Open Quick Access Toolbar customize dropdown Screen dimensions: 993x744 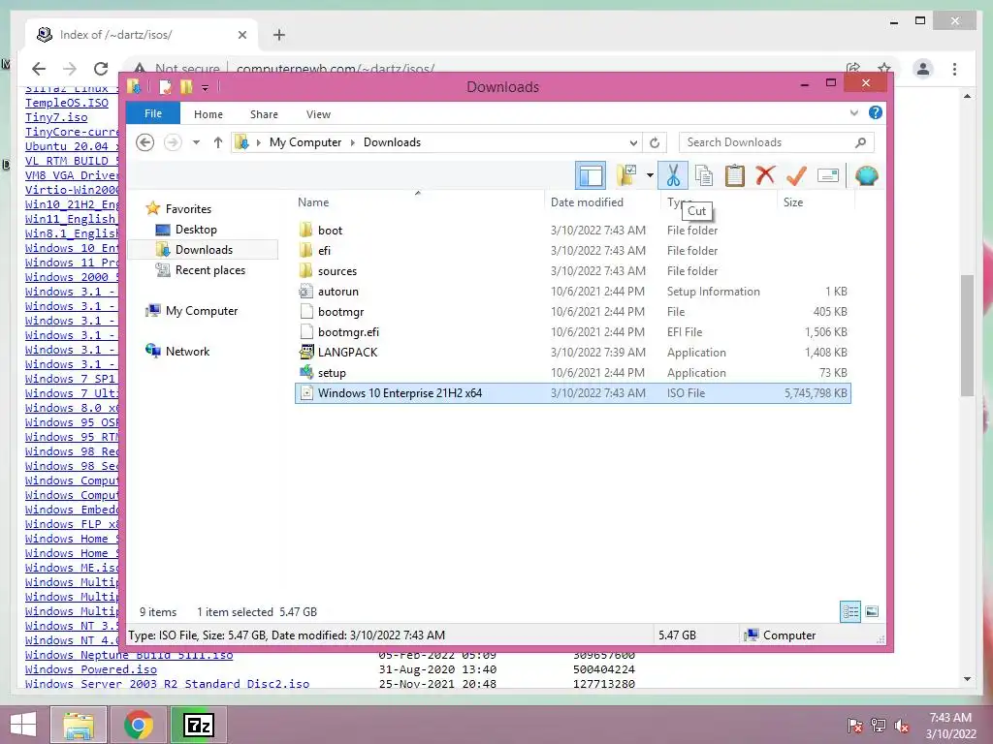pos(206,87)
